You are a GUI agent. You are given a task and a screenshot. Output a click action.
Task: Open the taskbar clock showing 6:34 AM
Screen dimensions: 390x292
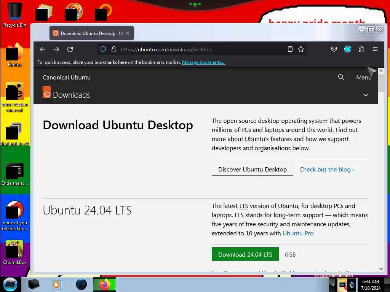371,284
